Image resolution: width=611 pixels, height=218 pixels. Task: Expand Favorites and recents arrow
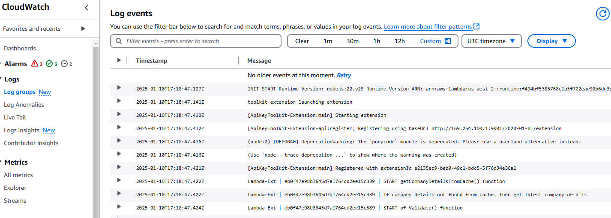click(x=83, y=29)
